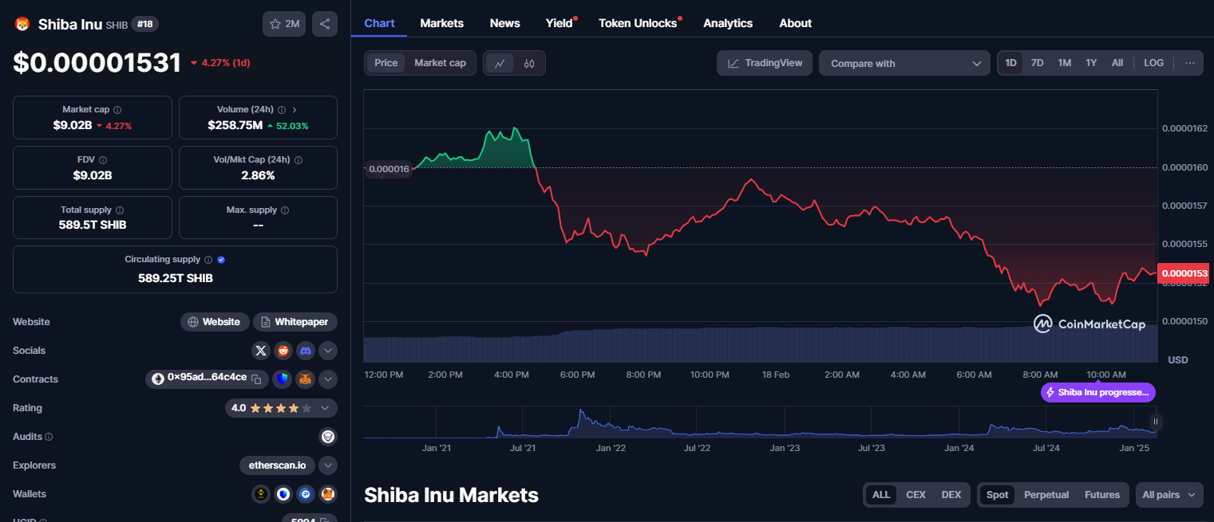The width and height of the screenshot is (1214, 522).
Task: Open the Reddit social link
Action: point(283,351)
